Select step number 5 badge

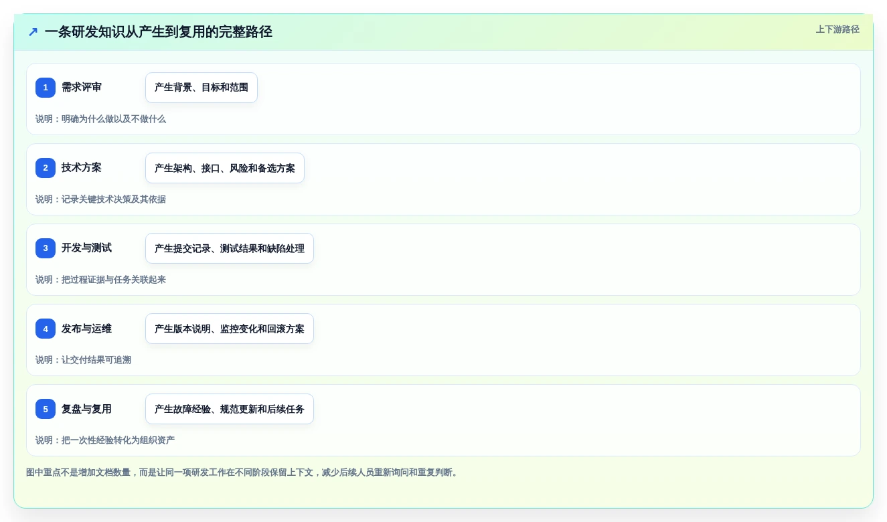pyautogui.click(x=46, y=409)
